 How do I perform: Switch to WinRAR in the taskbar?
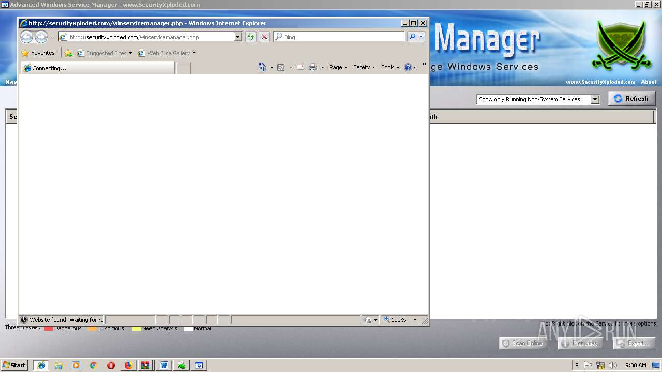pyautogui.click(x=146, y=365)
